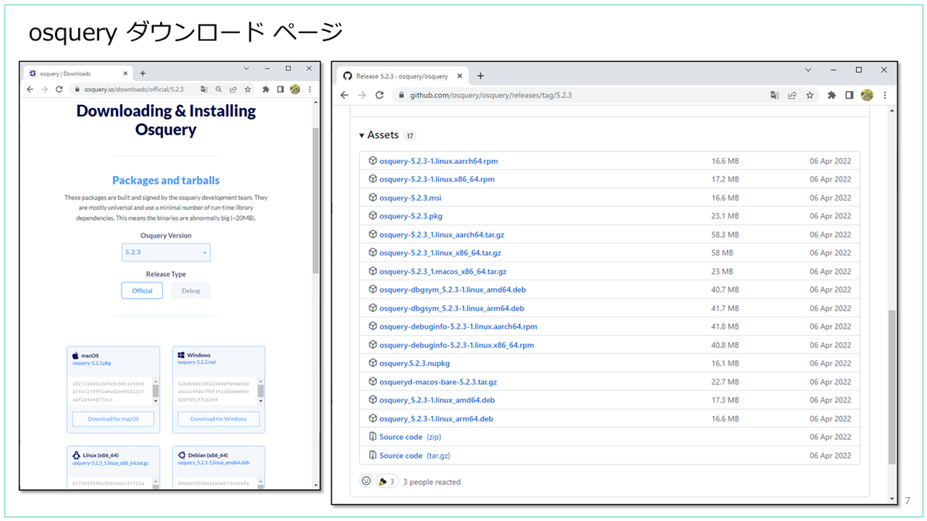This screenshot has height=521, width=927.
Task: Open the Osquery Version 5.2.3 dropdown
Action: tap(165, 252)
